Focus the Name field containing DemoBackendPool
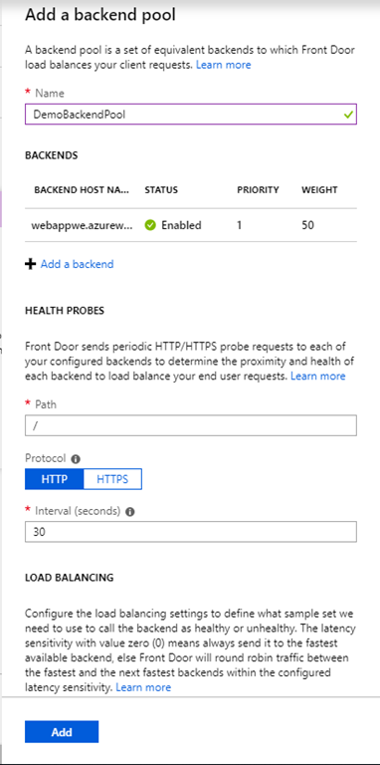Viewport: 380px width, 765px height. pos(190,115)
